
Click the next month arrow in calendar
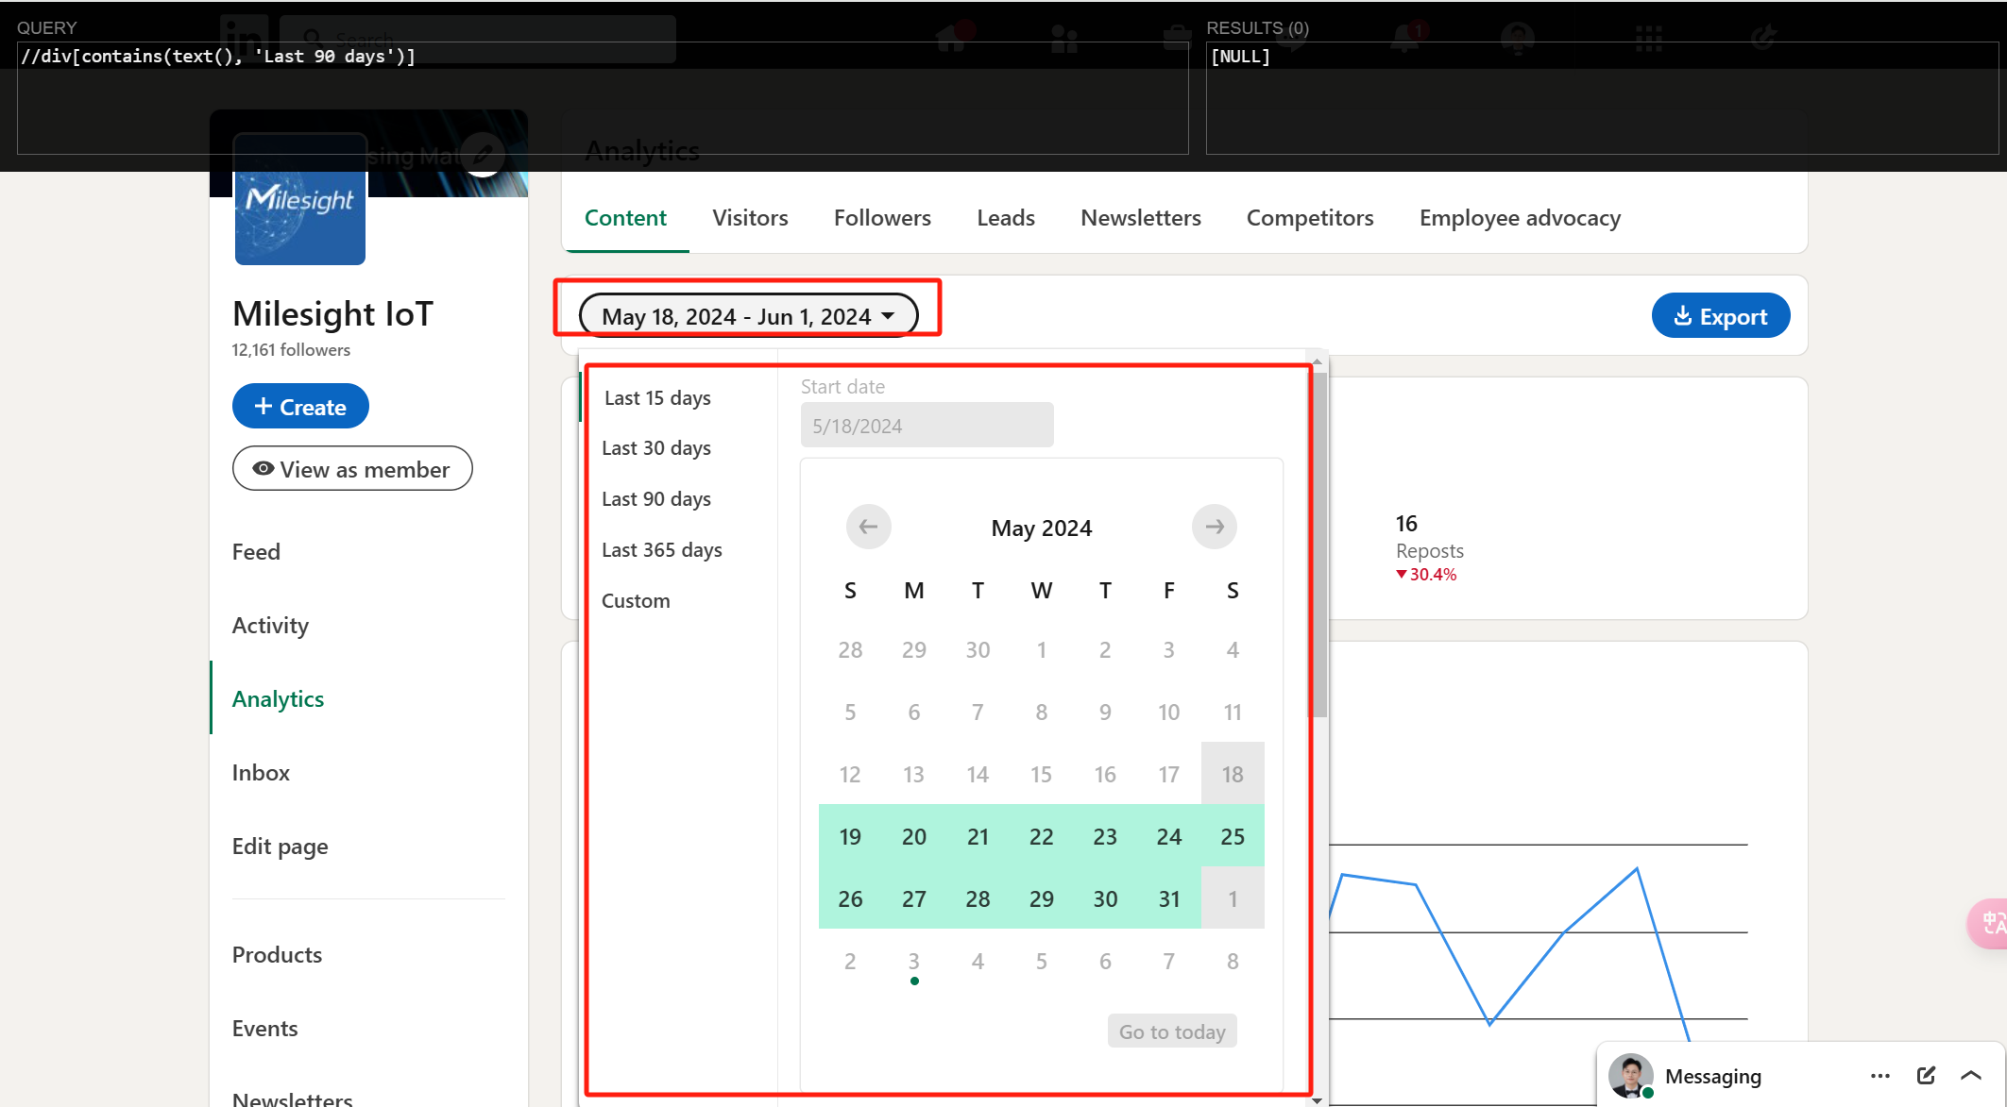point(1214,527)
